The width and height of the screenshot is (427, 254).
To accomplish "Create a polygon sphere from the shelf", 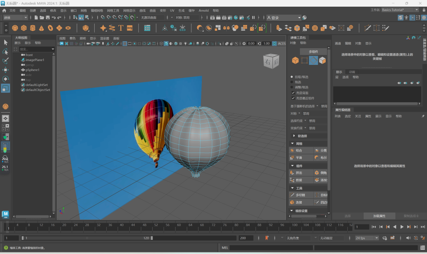I will click(15, 28).
